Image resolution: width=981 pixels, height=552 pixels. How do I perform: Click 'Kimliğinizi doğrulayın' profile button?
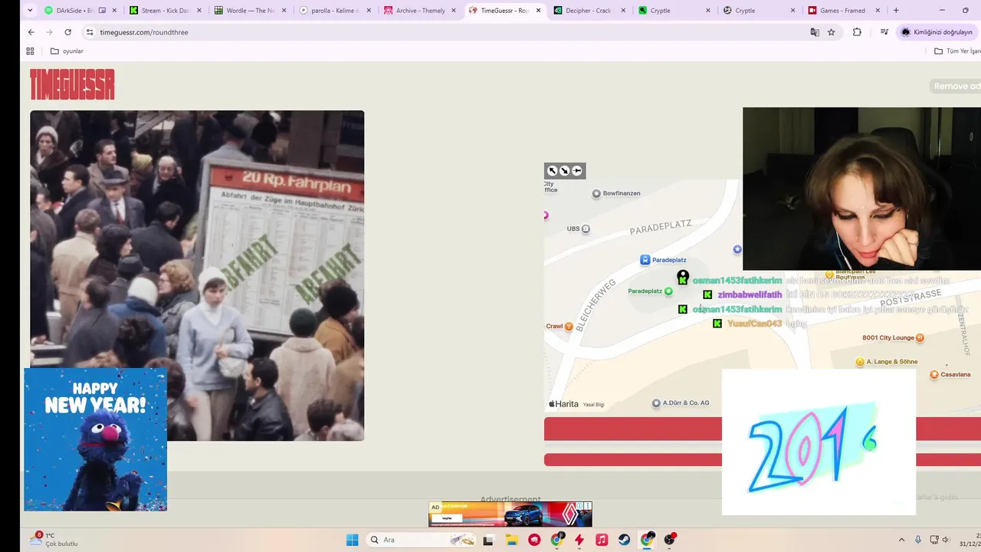[x=937, y=32]
